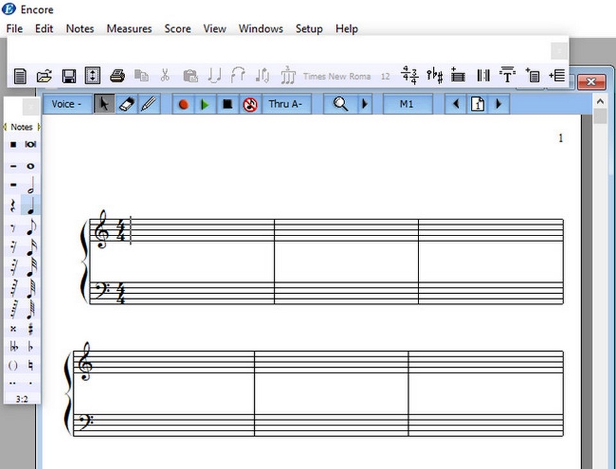Screen dimensions: 616x469
Task: Switch Notes palette to the previous palette
Action: coord(6,127)
